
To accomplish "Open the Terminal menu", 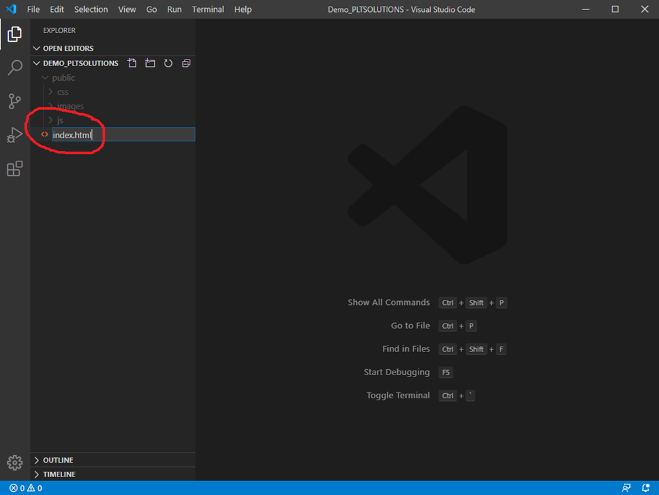I will [x=208, y=9].
